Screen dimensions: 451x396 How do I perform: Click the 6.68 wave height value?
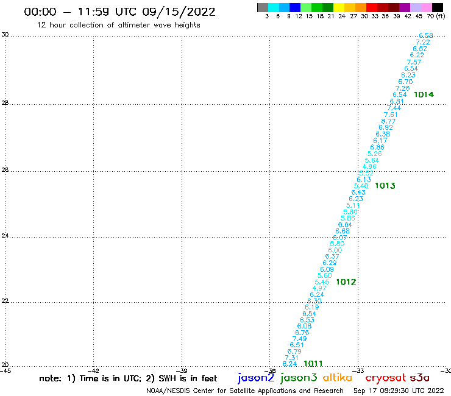point(343,231)
